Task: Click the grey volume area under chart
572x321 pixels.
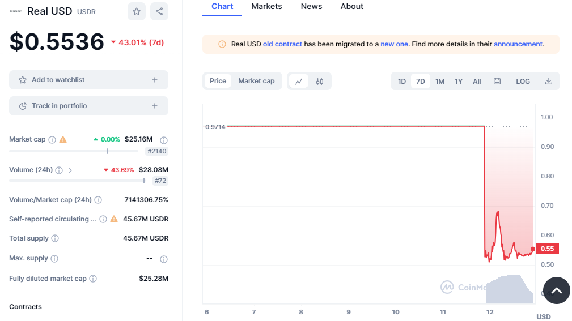Action: (509, 290)
